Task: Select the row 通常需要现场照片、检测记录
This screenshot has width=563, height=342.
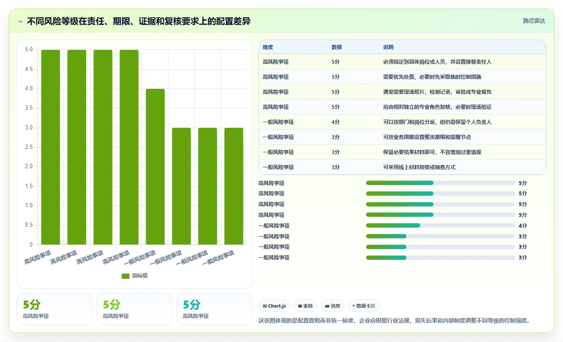Action: coord(402,92)
